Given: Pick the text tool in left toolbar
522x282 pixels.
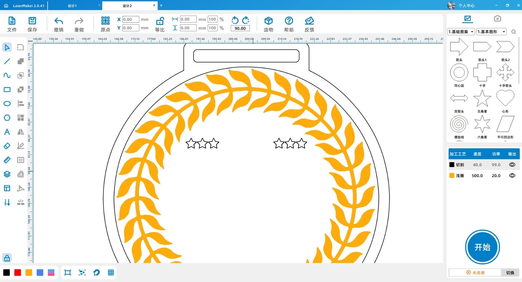Looking at the screenshot, I should 7,132.
